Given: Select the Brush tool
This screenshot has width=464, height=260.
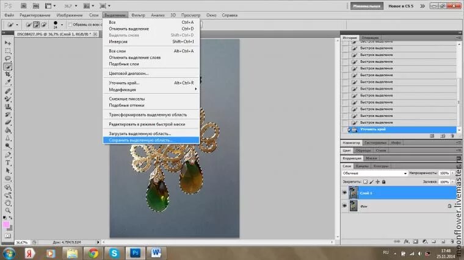Looking at the screenshot, I should [x=8, y=99].
